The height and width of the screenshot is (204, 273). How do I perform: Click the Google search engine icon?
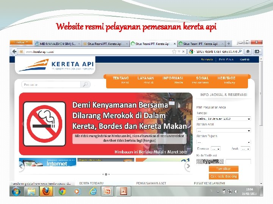pos(191,51)
